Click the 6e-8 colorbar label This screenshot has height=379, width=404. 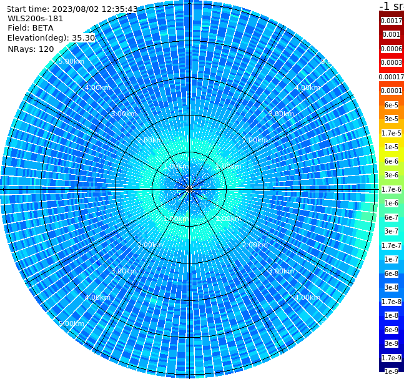pyautogui.click(x=392, y=273)
